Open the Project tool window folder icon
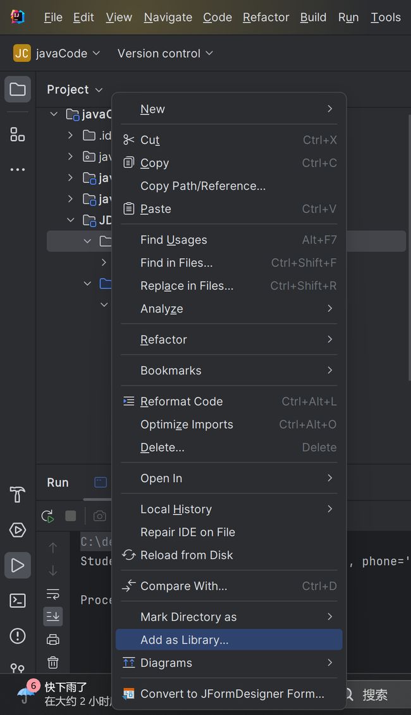 [x=18, y=89]
